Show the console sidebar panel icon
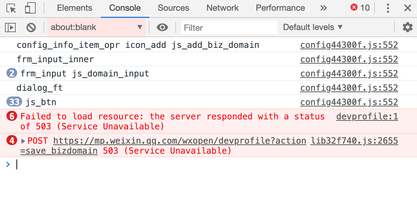The width and height of the screenshot is (417, 213). tap(10, 27)
